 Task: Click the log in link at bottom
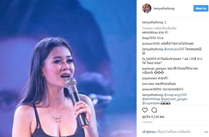149,132
